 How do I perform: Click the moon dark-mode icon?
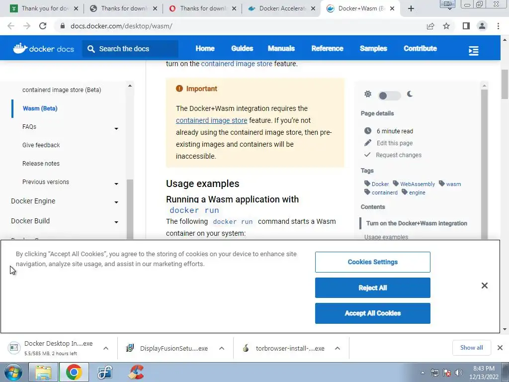pyautogui.click(x=410, y=94)
